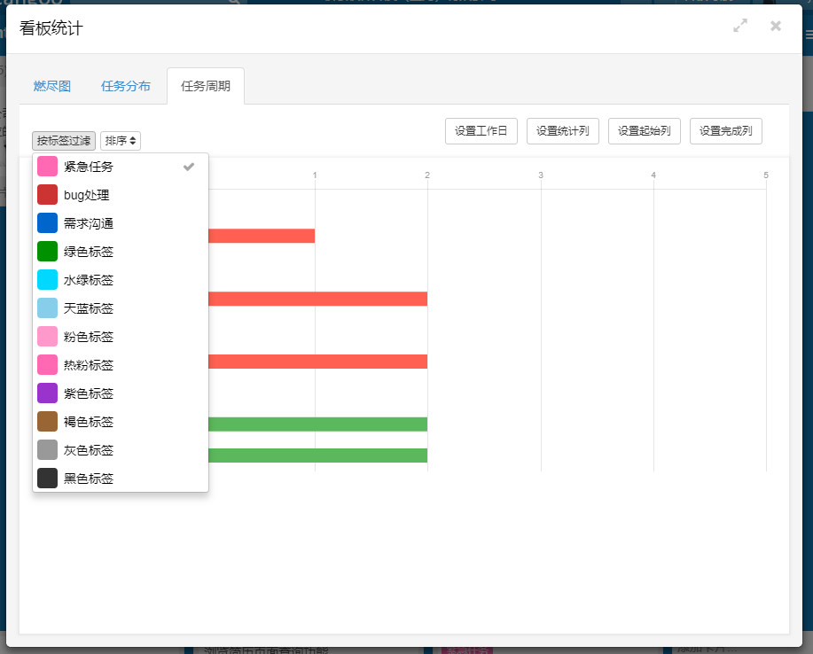Toggle the 按标签过滤 dropdown button

pyautogui.click(x=64, y=141)
